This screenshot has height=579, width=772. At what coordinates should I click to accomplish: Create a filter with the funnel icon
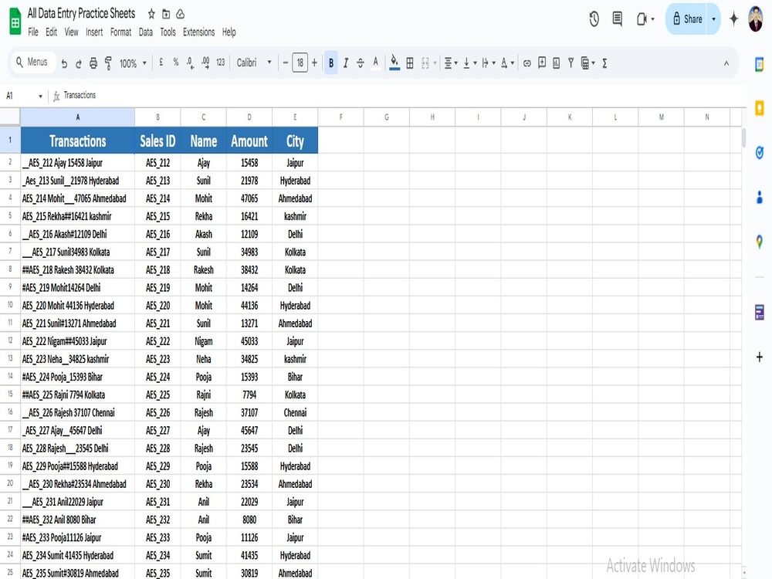tap(571, 63)
